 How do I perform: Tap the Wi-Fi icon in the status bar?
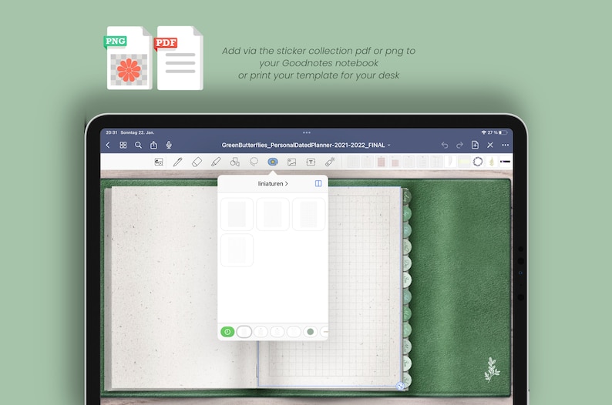(x=484, y=132)
